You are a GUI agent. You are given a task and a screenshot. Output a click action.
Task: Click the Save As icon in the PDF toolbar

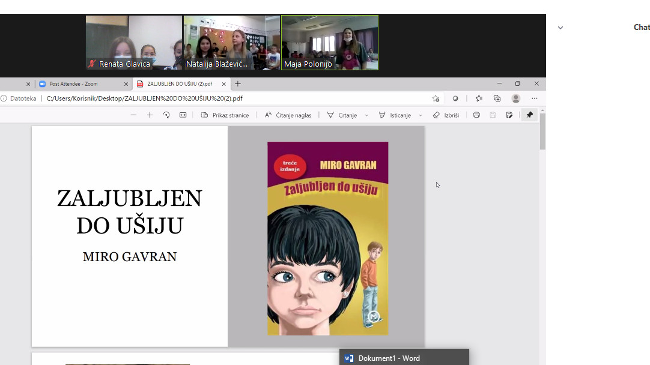tap(509, 115)
